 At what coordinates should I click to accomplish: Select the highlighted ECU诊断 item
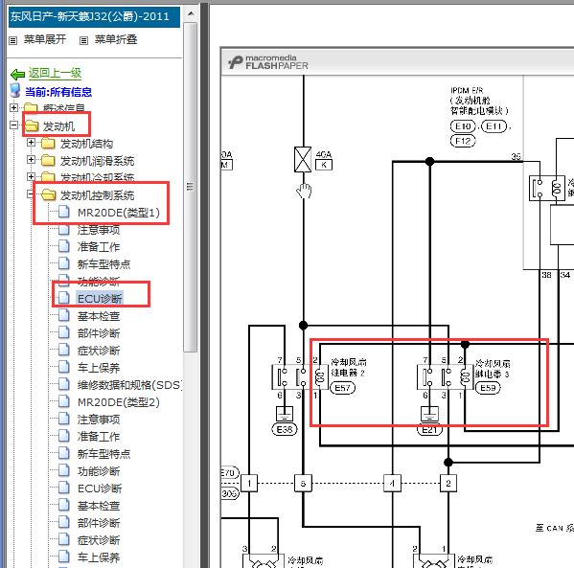click(100, 299)
